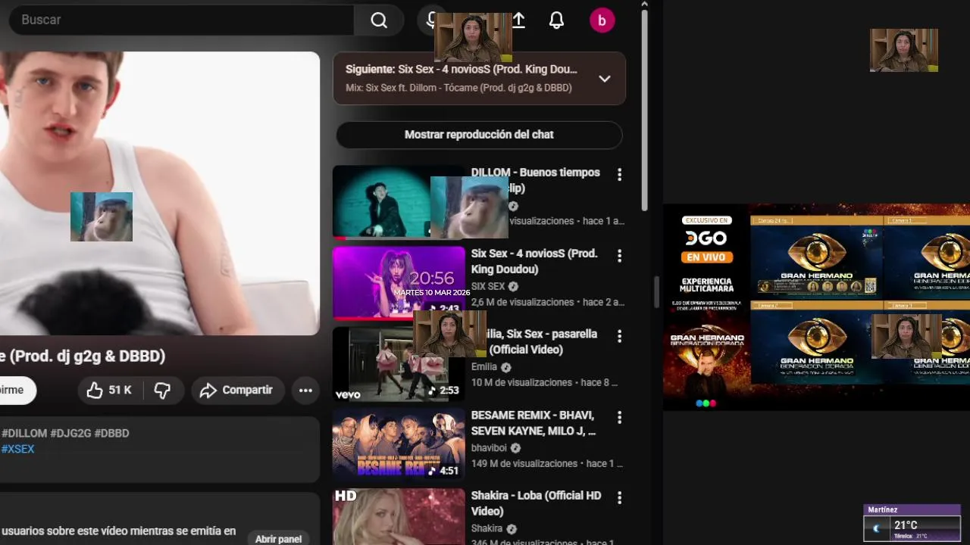
Task: Open options menu for Shakira Loba
Action: coord(619,498)
